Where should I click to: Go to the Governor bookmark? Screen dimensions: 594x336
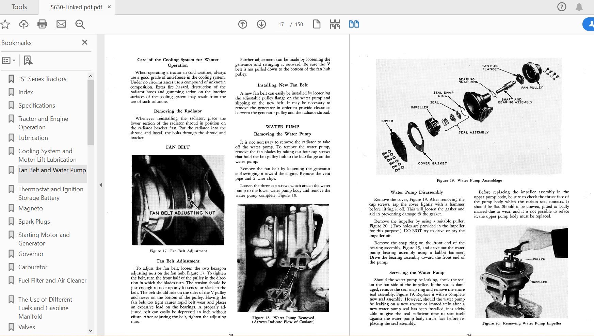click(x=31, y=254)
